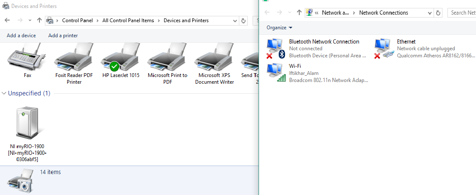Click address bar icon in Devices and Printers
The image size is (476, 195).
pyautogui.click(x=50, y=21)
